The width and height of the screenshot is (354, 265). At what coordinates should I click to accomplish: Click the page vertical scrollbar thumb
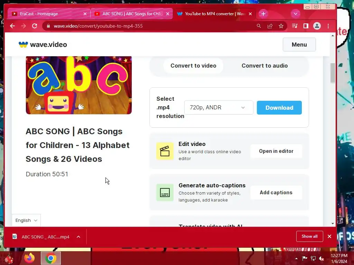click(333, 73)
